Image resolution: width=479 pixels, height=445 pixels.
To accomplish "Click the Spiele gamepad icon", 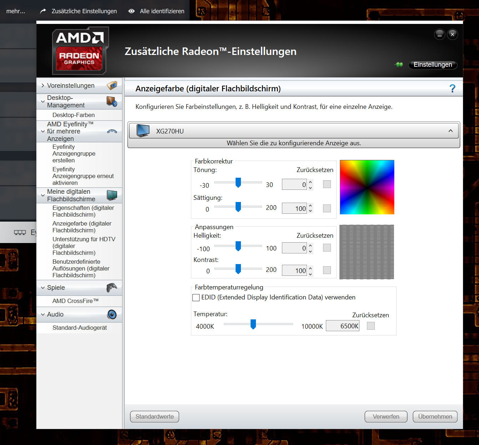I will (112, 287).
